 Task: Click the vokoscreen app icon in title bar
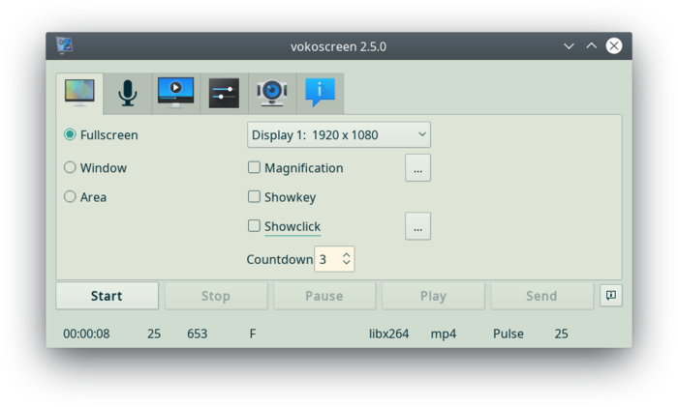pos(65,45)
